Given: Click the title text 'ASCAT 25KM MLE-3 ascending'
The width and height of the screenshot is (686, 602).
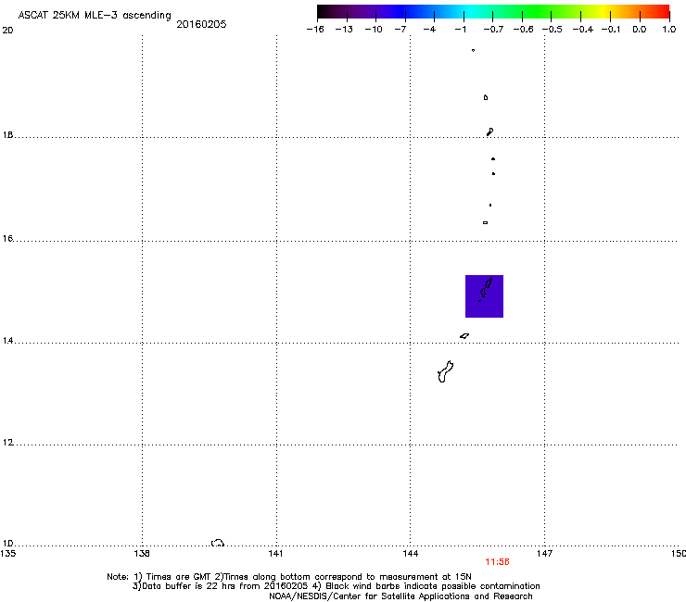Looking at the screenshot, I should tap(95, 16).
